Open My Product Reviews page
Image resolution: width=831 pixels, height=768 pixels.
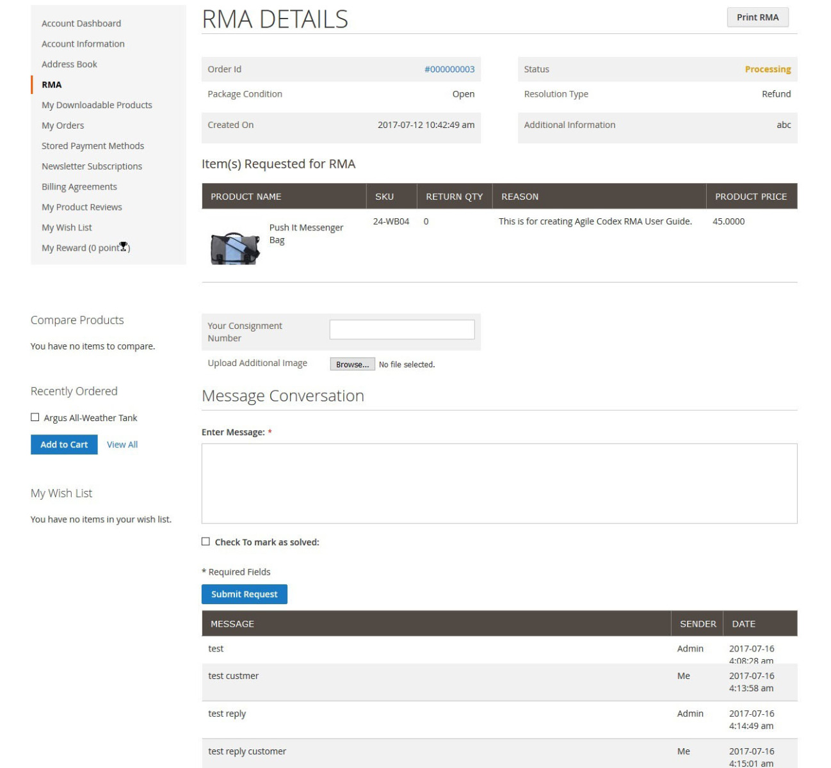tap(82, 207)
